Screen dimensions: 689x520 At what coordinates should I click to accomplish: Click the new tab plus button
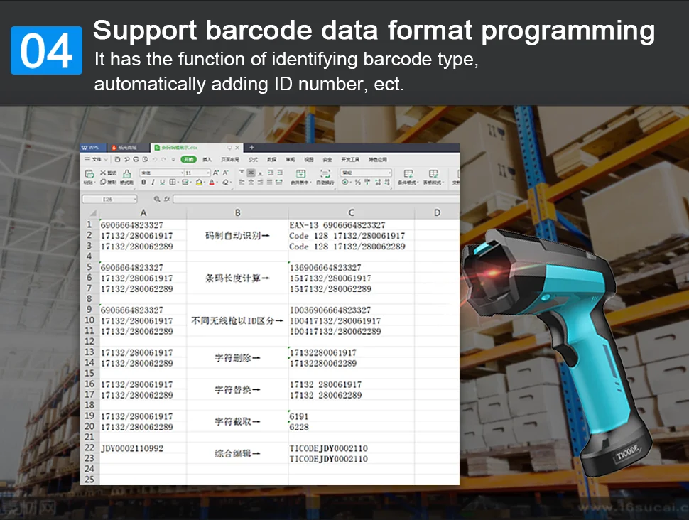251,148
